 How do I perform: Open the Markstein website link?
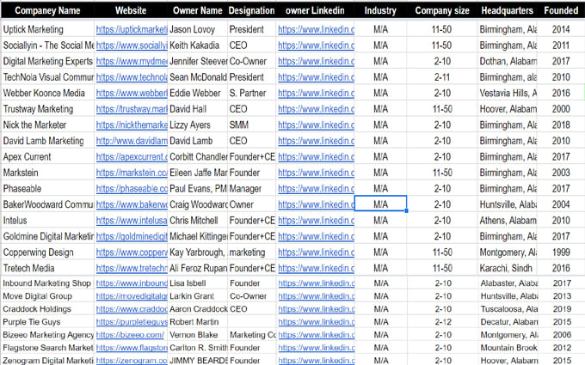pos(132,173)
